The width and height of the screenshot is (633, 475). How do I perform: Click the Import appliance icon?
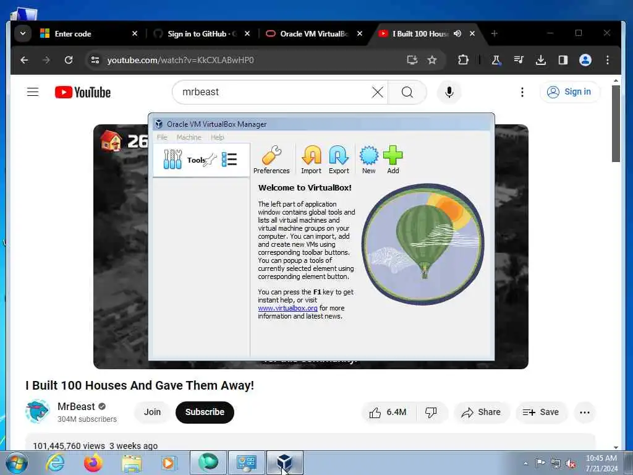tap(312, 160)
